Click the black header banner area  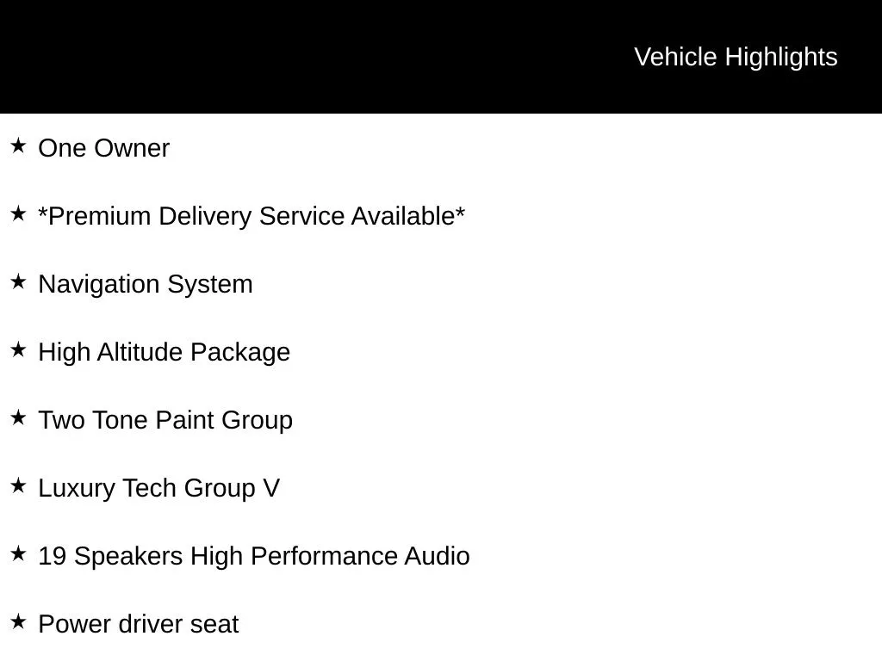click(x=441, y=57)
